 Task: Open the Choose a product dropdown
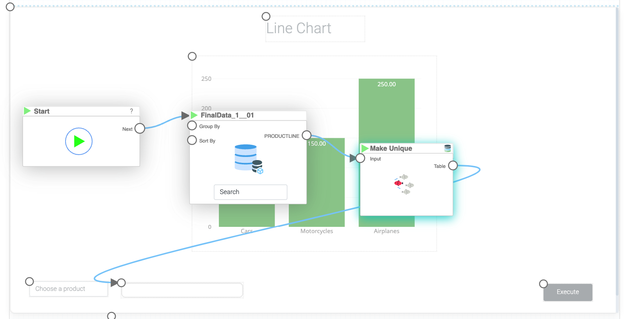pos(68,289)
